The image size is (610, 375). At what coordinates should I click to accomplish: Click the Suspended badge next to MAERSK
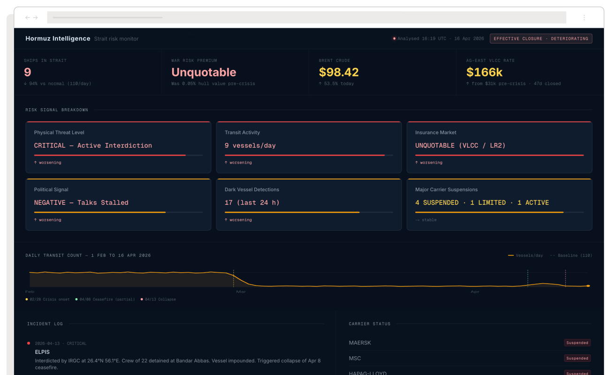pyautogui.click(x=577, y=343)
